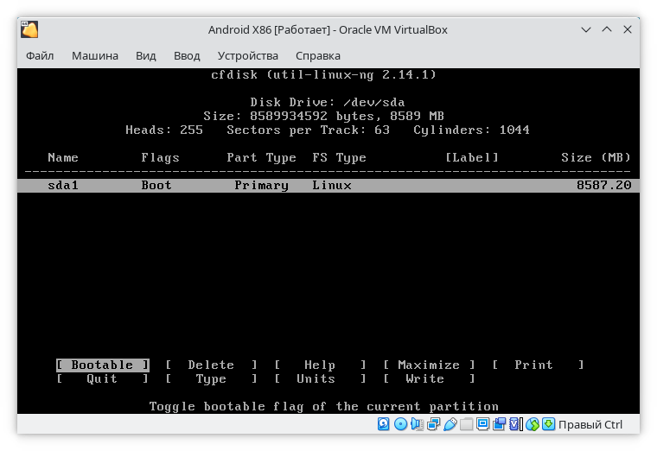657x451 pixels.
Task: Select the Quit option in cfdisk
Action: (x=102, y=379)
